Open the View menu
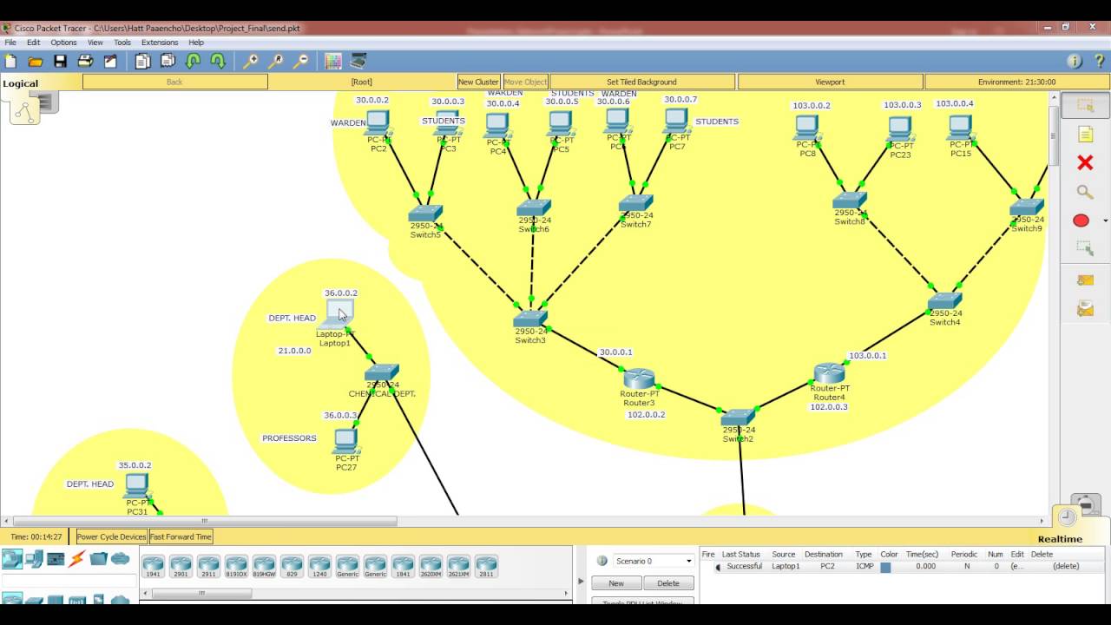Image resolution: width=1111 pixels, height=625 pixels. (x=95, y=43)
